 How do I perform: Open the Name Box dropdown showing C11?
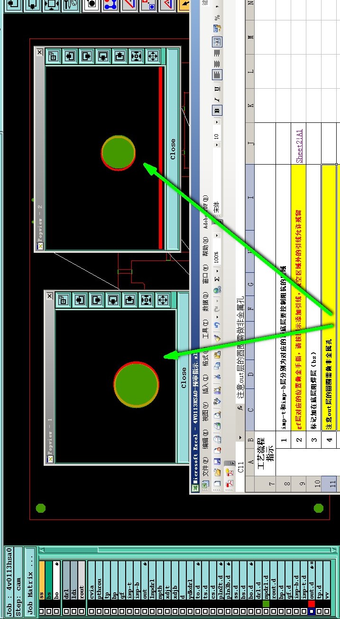pyautogui.click(x=240, y=437)
